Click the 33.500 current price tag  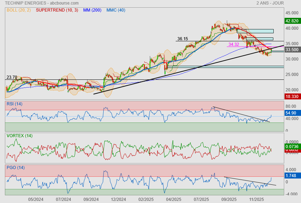point(292,50)
